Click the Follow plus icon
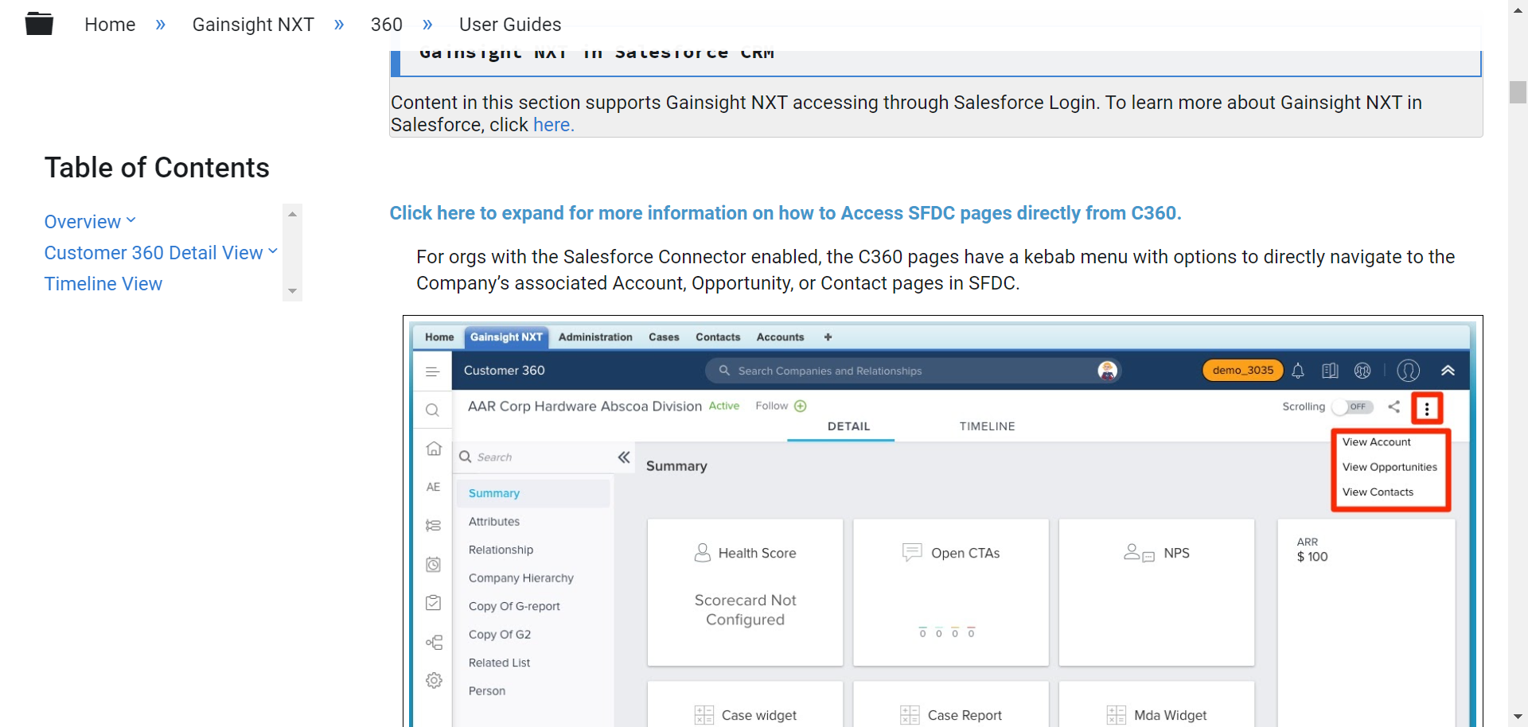Screen dimensions: 1528x727 click(801, 406)
